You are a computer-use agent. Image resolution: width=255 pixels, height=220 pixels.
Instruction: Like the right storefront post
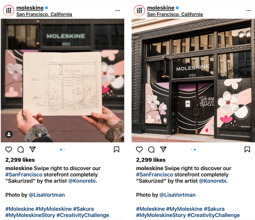pos(139,149)
